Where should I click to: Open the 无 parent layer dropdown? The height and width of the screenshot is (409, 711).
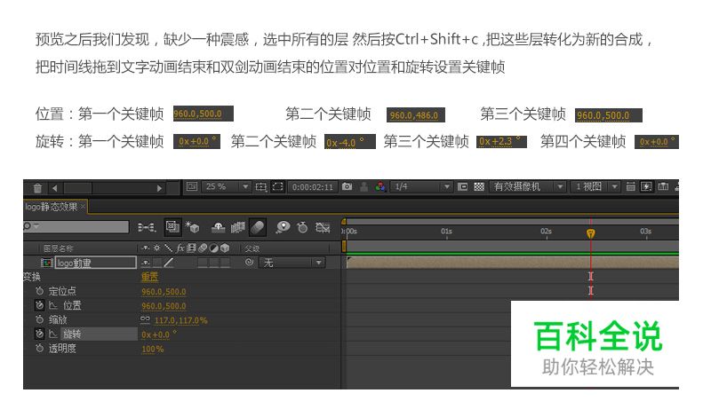pos(292,263)
